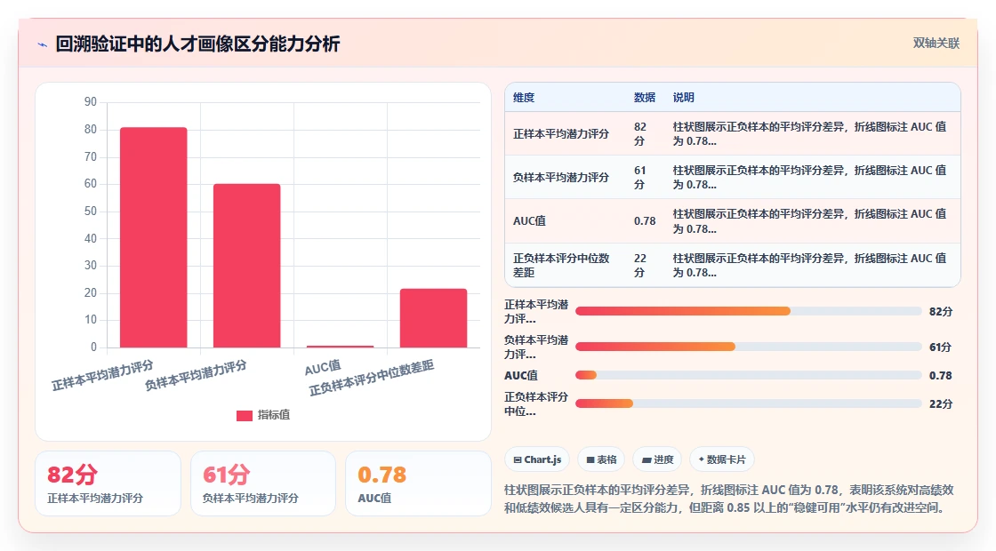
Task: Select the 表格 tag chip
Action: click(601, 459)
